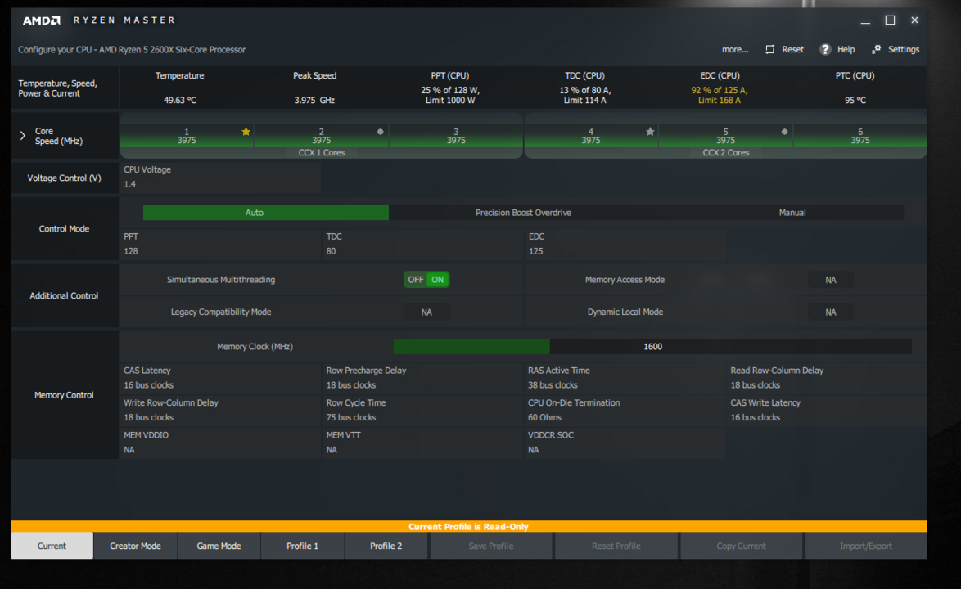Expand the Core Speed section chevron
The width and height of the screenshot is (961, 589).
23,135
